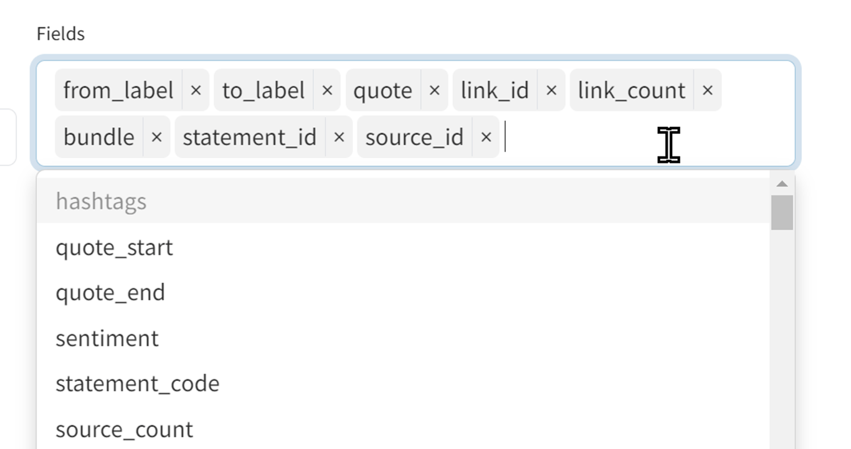
Task: Choose quote_start option
Action: pyautogui.click(x=114, y=247)
